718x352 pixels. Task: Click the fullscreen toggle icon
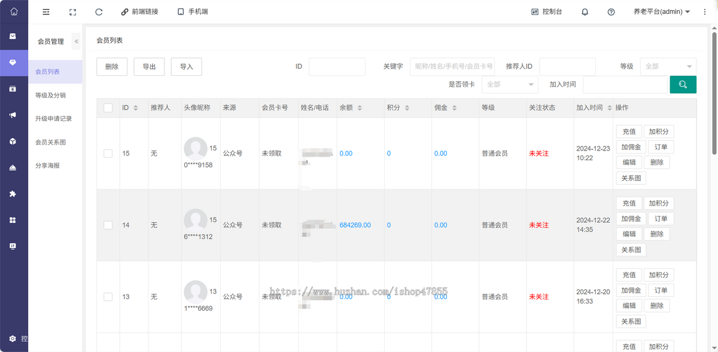[72, 12]
